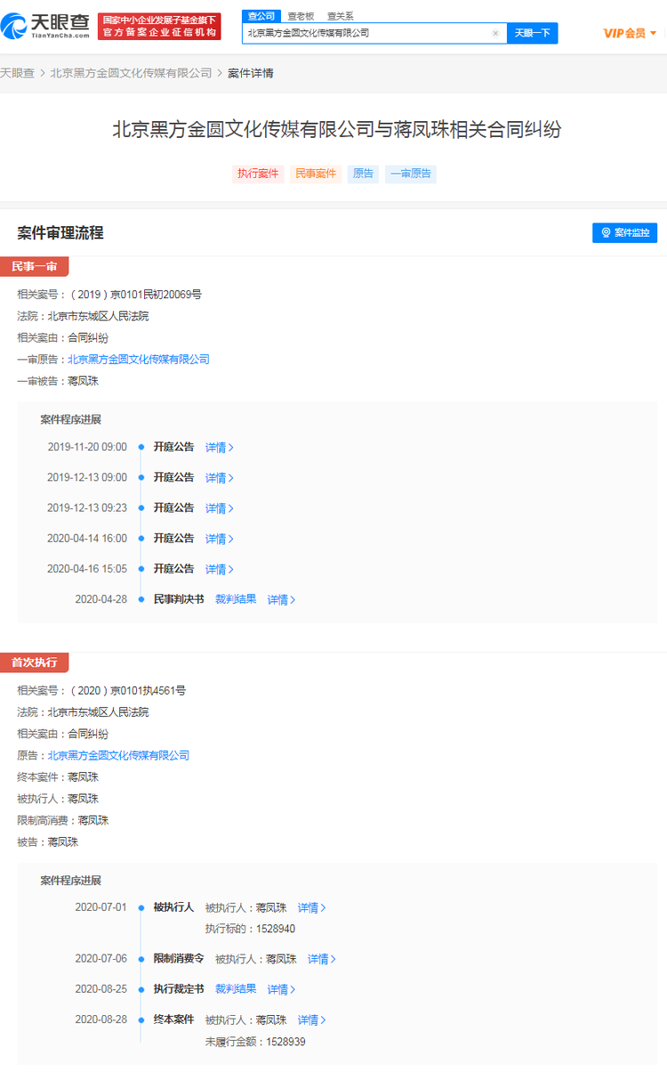Open 详情 for 2020-04-28 民事判决书
This screenshot has height=1072, width=667.
point(282,599)
